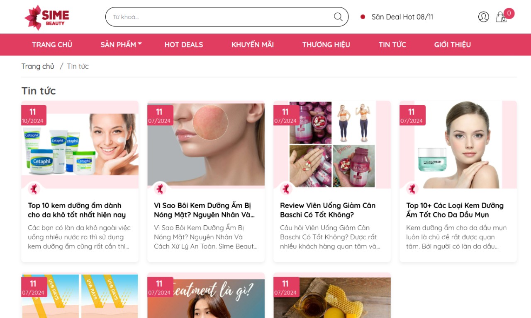The width and height of the screenshot is (531, 318).
Task: Open the user account icon
Action: click(483, 17)
